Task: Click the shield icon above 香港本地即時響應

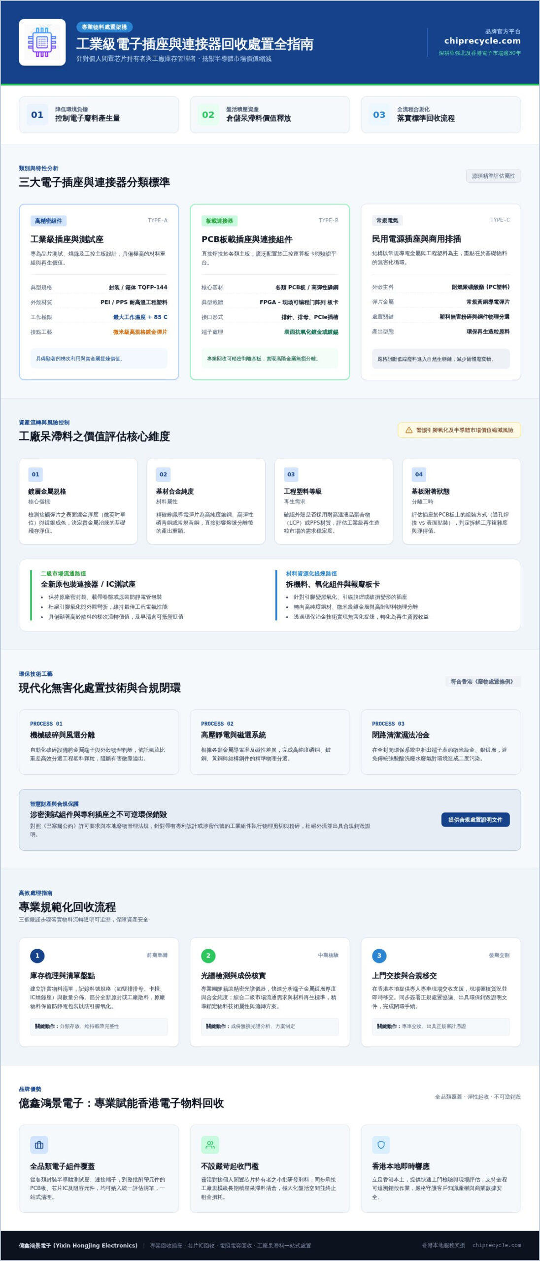Action: pos(381,1145)
